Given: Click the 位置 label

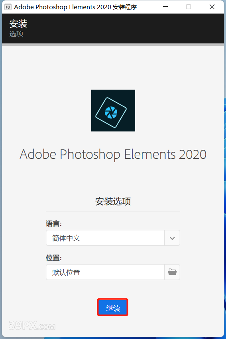Looking at the screenshot, I should pos(54,258).
